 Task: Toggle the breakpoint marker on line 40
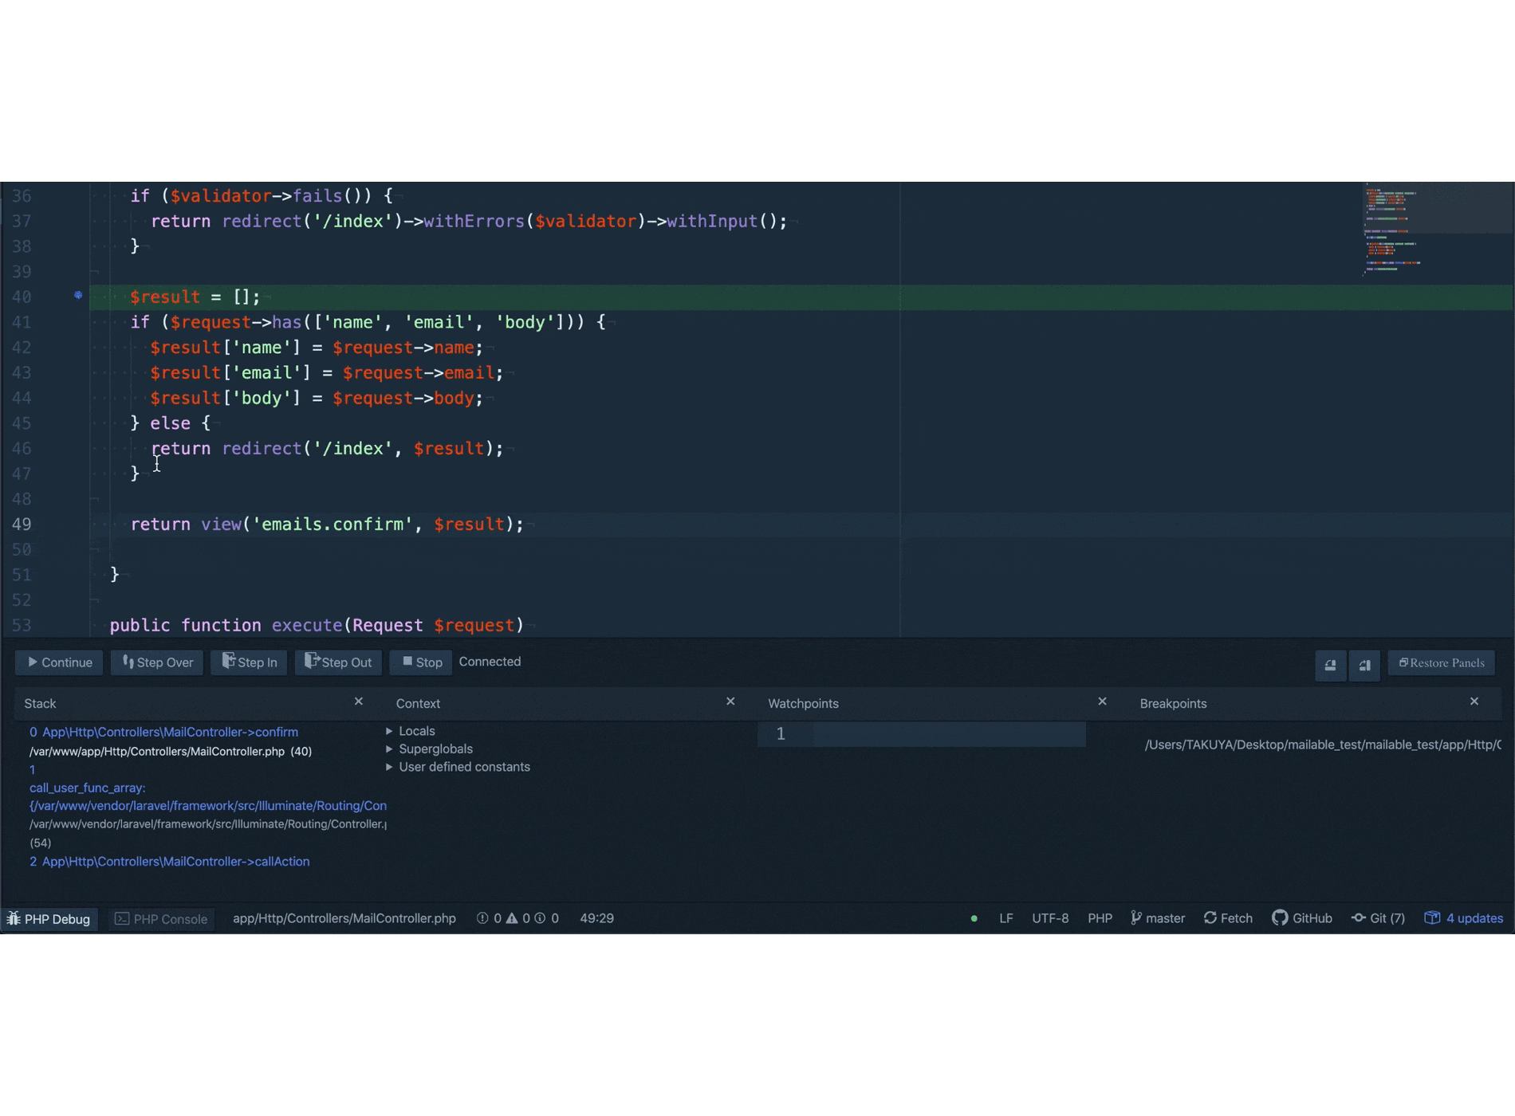point(78,295)
